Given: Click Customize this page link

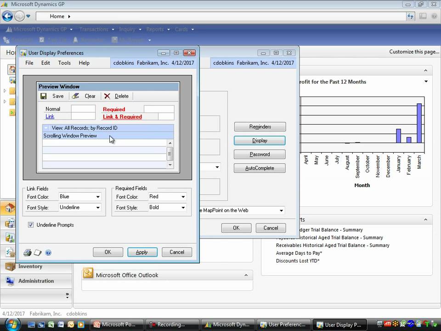Looking at the screenshot, I should click(x=414, y=52).
